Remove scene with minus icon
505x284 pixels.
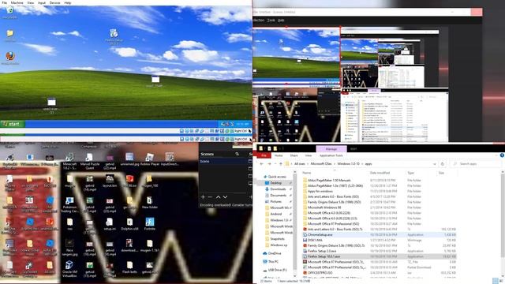coord(210,196)
